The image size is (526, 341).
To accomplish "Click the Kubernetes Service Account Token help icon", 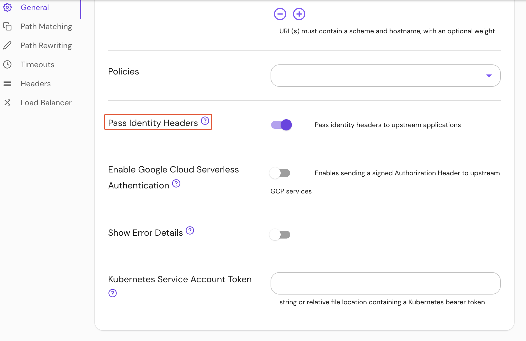I will (x=112, y=293).
